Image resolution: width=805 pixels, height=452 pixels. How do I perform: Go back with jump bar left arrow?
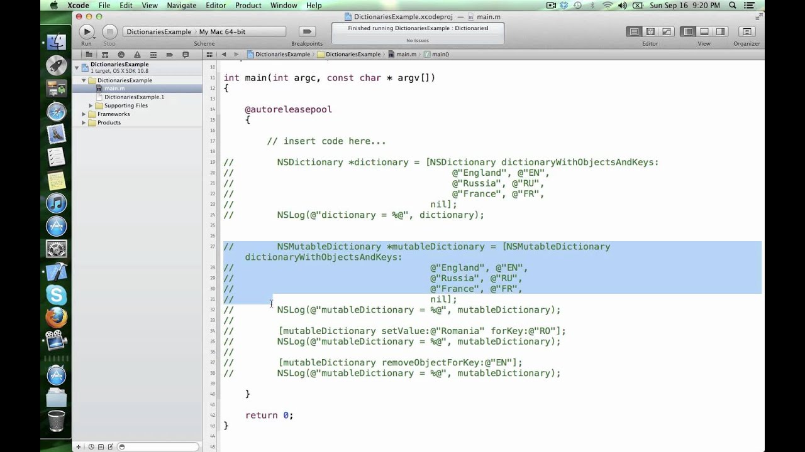(223, 55)
